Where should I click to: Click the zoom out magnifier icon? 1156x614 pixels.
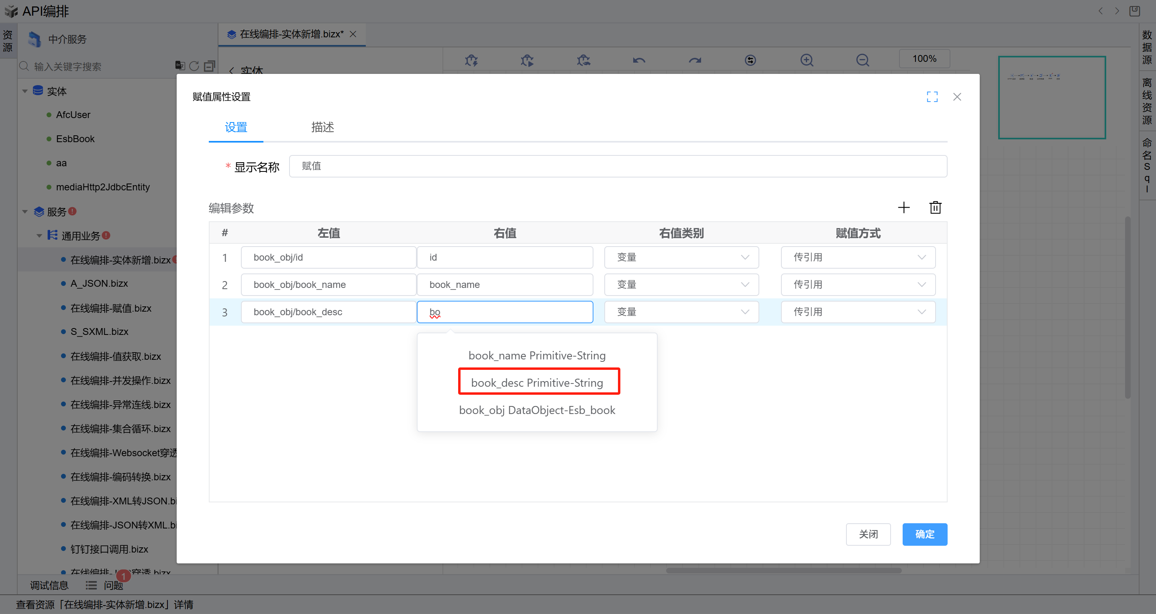pos(862,60)
